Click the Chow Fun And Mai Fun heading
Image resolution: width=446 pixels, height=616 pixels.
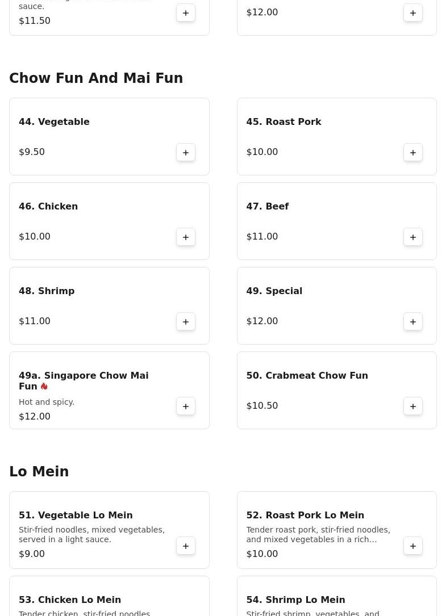[x=96, y=78]
